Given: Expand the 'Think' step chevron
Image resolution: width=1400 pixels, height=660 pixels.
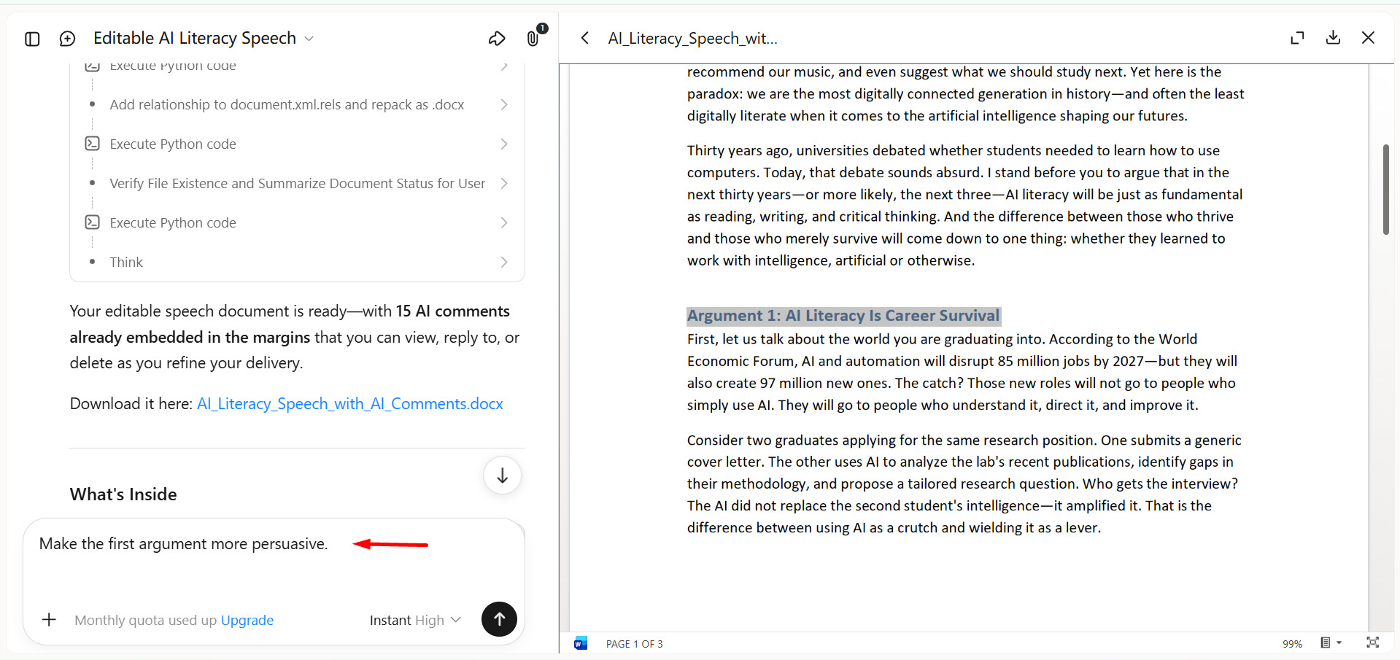Looking at the screenshot, I should pos(504,262).
